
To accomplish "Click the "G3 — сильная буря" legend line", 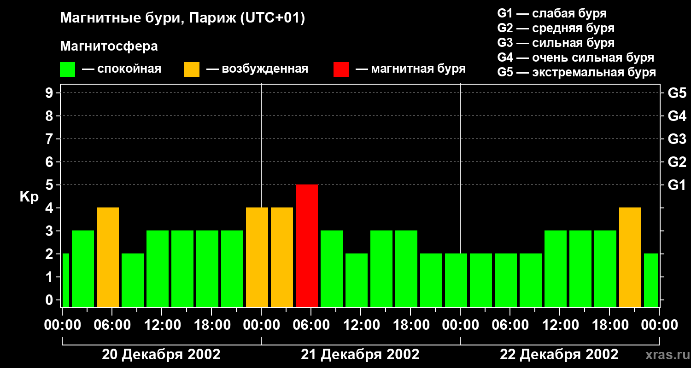I will (556, 43).
